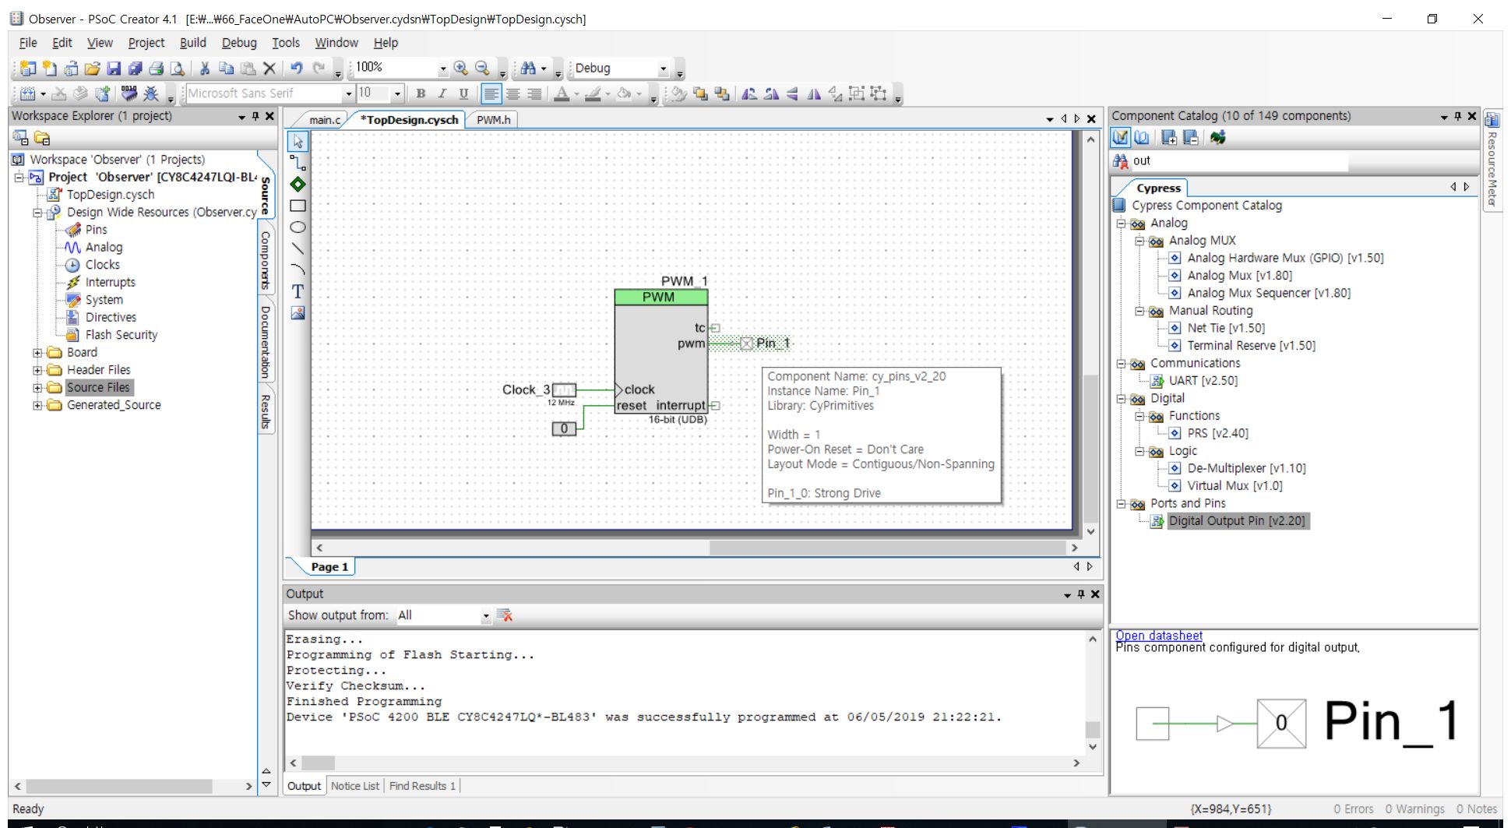Toggle bold text formatting
This screenshot has width=1511, height=828.
[x=421, y=93]
